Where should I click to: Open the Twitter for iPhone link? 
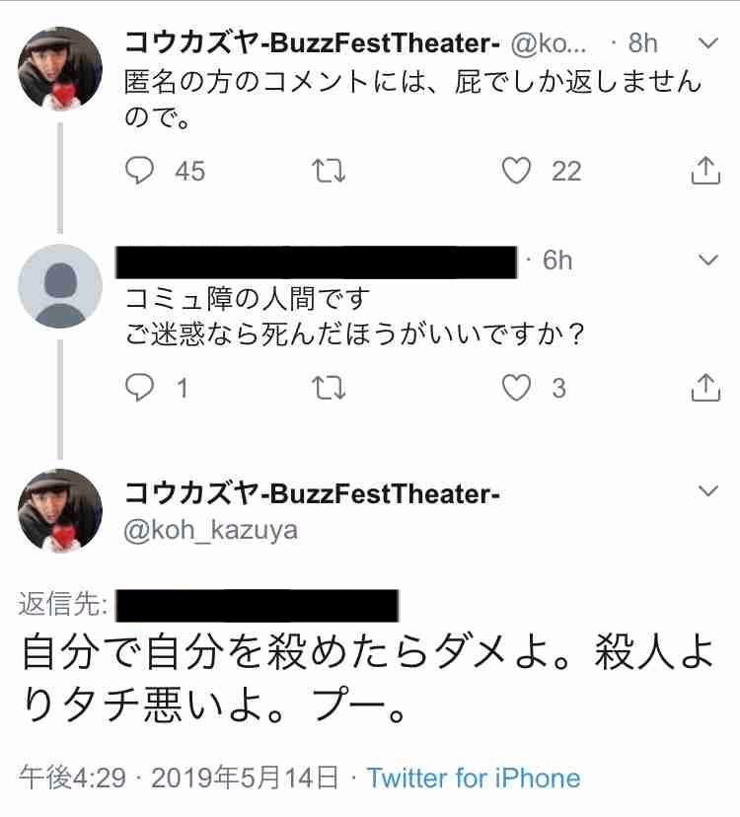pyautogui.click(x=474, y=778)
